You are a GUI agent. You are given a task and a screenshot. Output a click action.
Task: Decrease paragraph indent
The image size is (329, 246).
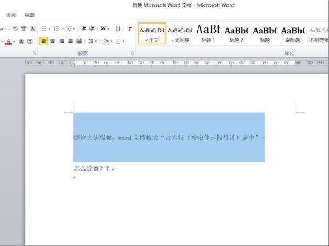click(x=83, y=28)
